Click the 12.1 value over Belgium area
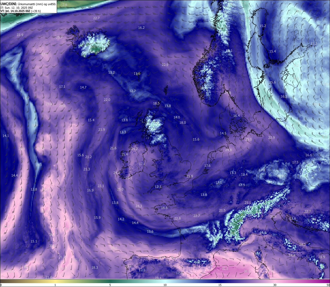The image size is (330, 287). point(219,182)
